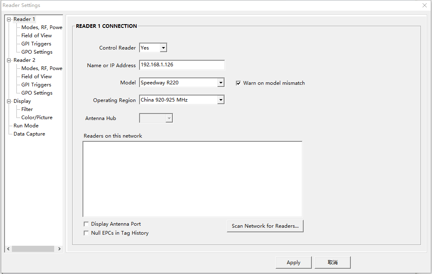Click Scan Network for Readers button
Image resolution: width=432 pixels, height=274 pixels.
point(265,226)
